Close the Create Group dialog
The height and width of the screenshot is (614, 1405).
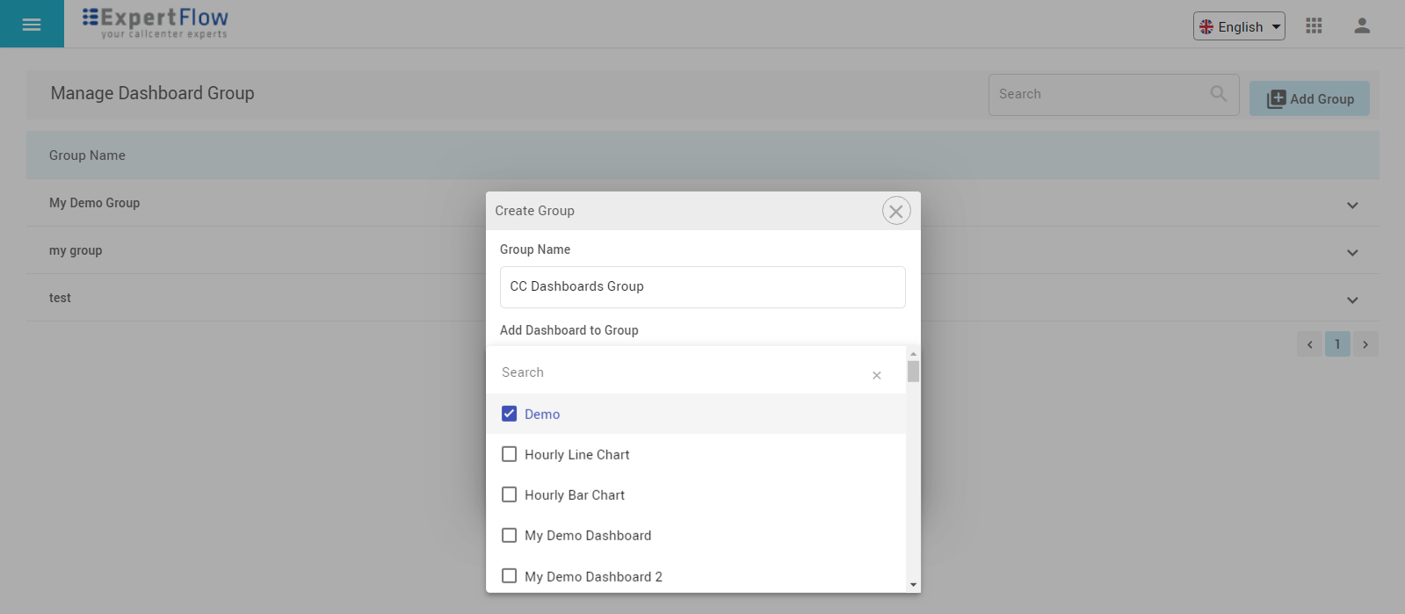(895, 211)
